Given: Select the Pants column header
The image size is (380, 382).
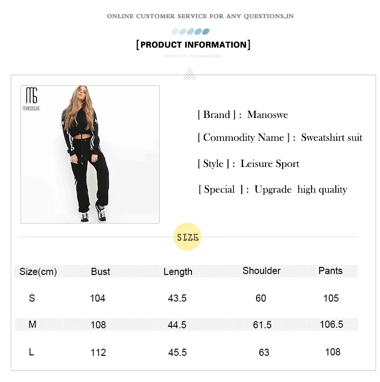Looking at the screenshot, I should point(331,271).
